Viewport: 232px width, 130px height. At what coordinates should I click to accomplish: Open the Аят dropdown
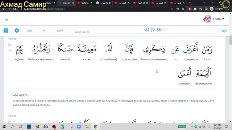[46, 31]
